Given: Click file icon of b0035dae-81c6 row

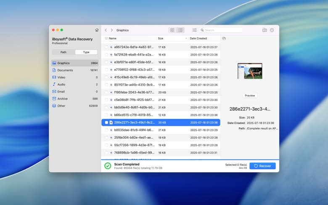Looking at the screenshot, I should tap(111, 130).
